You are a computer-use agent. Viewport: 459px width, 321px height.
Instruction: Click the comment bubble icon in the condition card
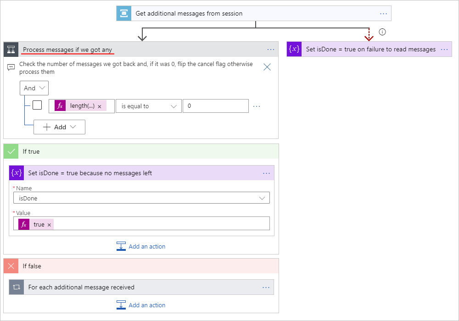tap(11, 67)
